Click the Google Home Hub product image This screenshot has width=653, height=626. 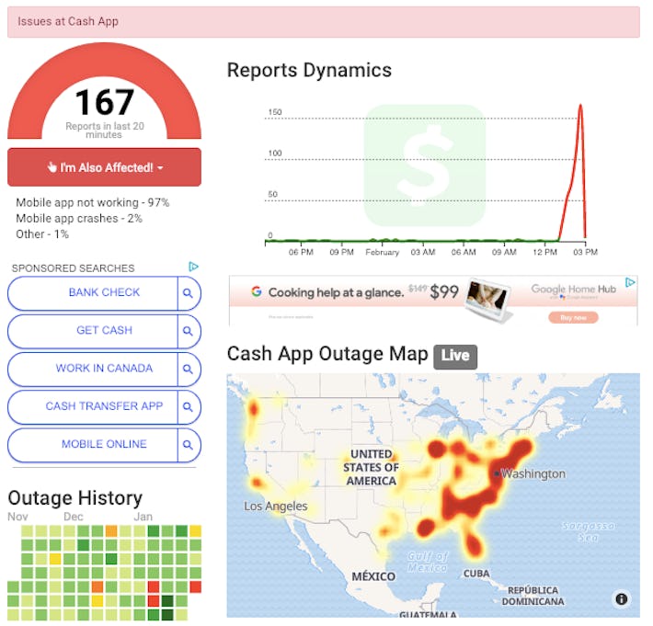(488, 300)
